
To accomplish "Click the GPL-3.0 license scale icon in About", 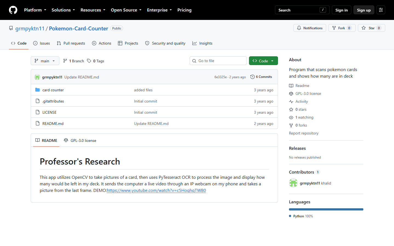I will [x=291, y=93].
